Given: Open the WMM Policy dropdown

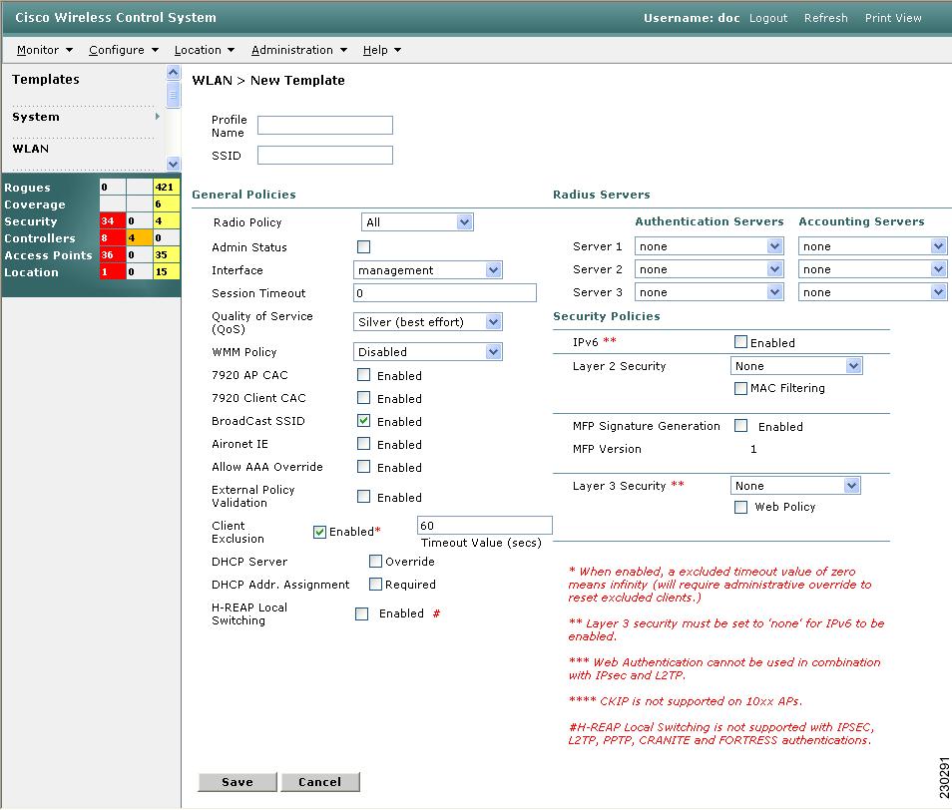Looking at the screenshot, I should click(428, 351).
